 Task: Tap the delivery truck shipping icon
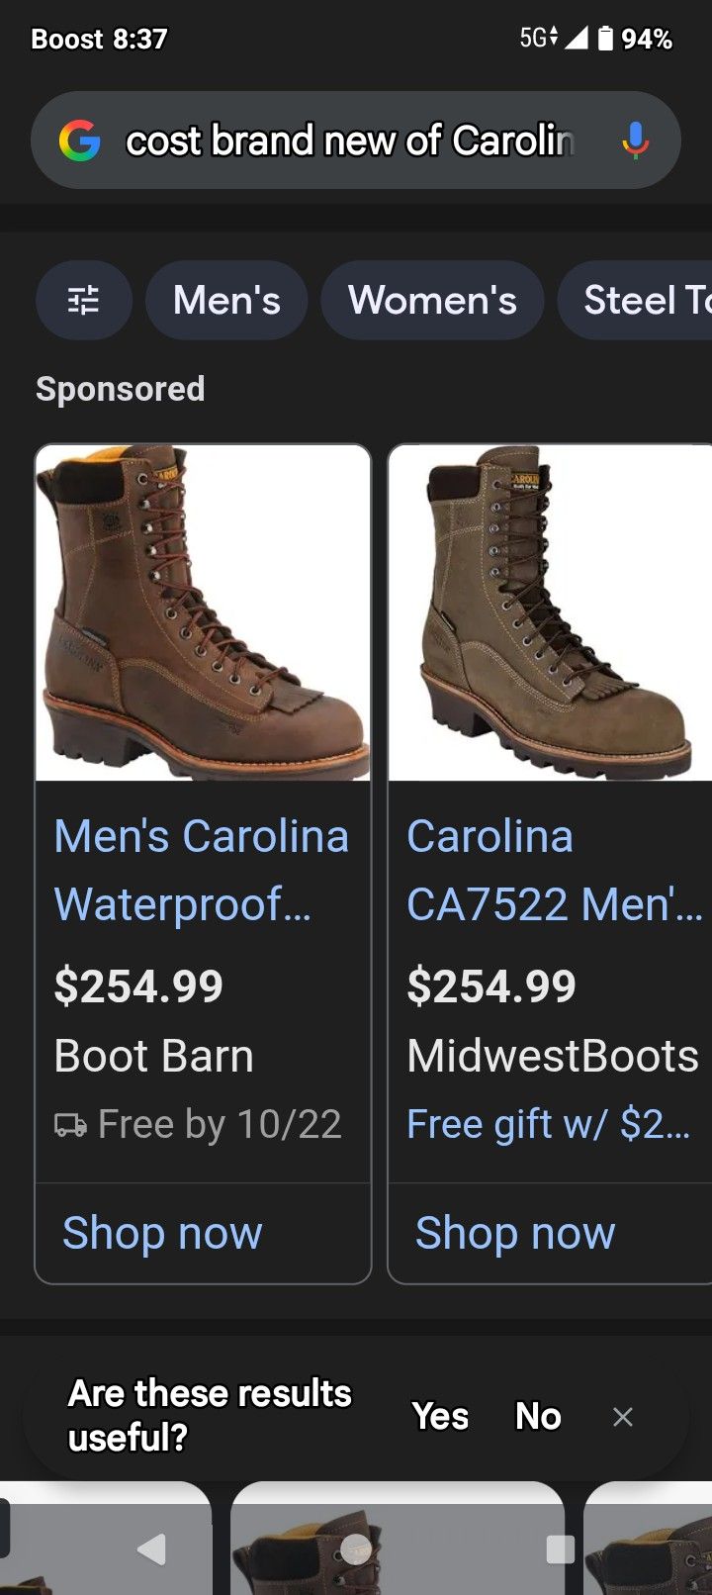[x=69, y=1124]
